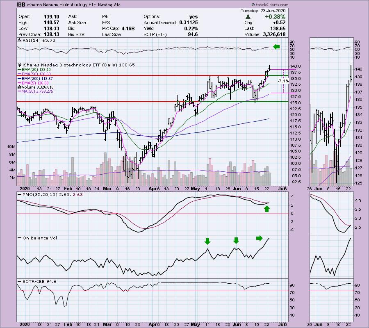Click the header Volume value 3,326,618
Viewport: 369px width, 328px height.
point(274,34)
